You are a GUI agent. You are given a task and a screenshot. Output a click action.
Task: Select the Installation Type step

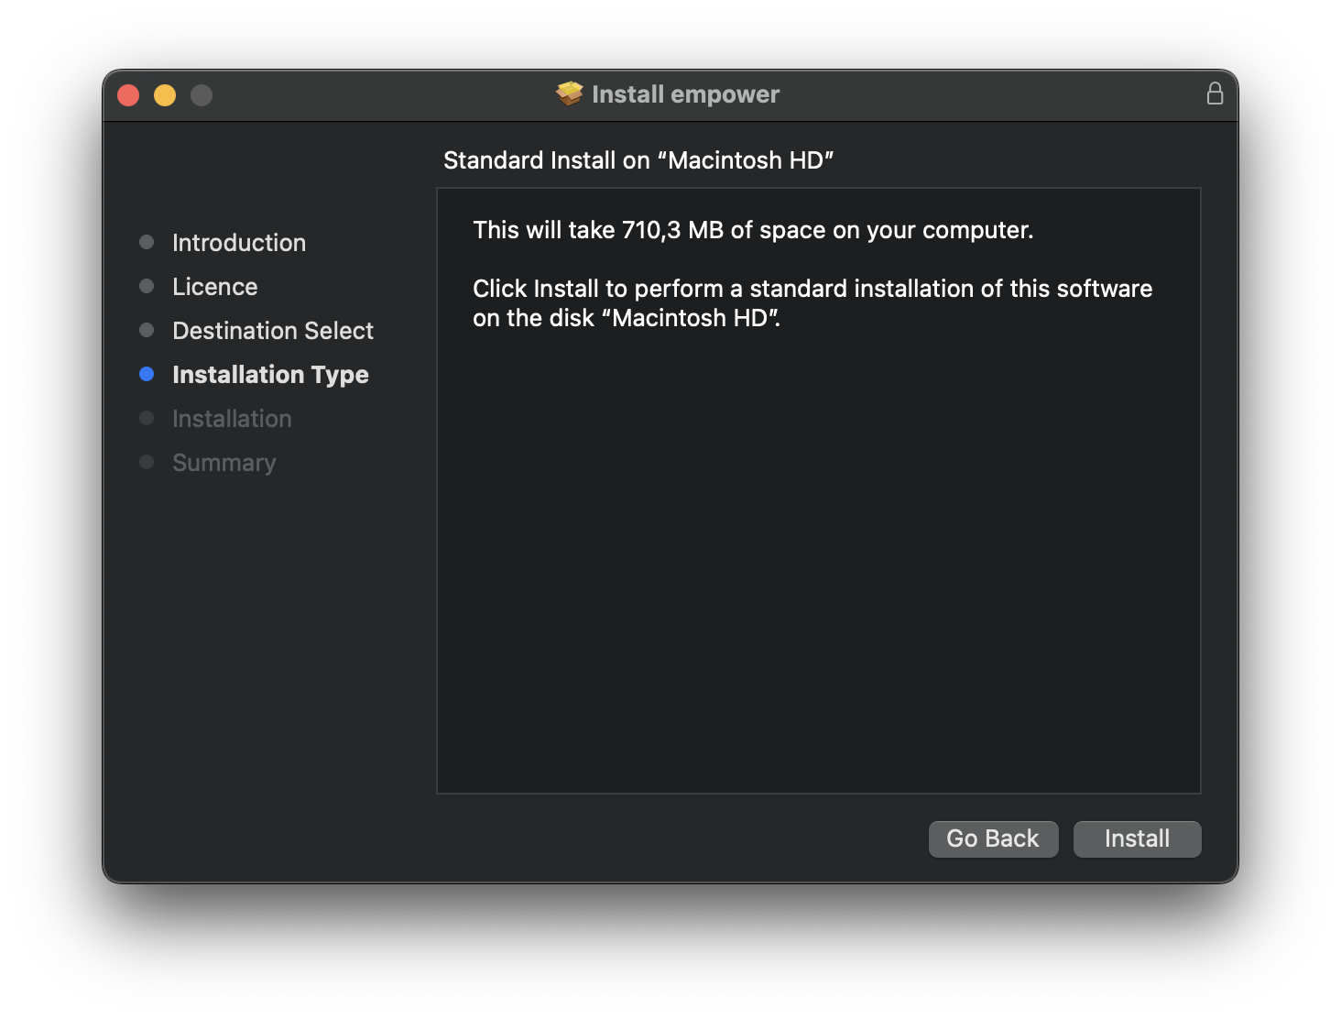point(270,375)
